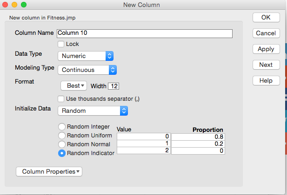Open the Data Type Numeric dropdown
This screenshot has height=195, width=287.
point(86,56)
